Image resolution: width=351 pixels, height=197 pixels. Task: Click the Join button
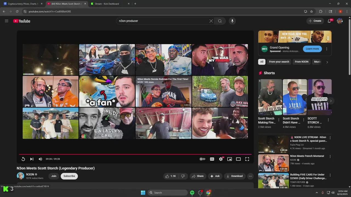coord(54,176)
